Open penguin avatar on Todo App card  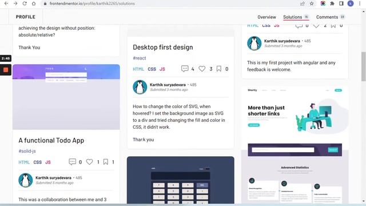pyautogui.click(x=25, y=180)
